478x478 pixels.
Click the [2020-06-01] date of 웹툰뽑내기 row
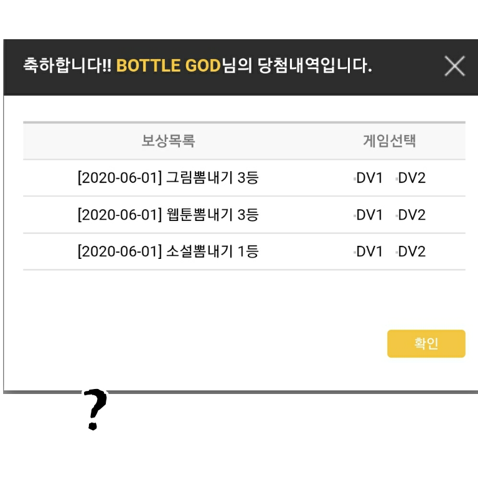(119, 215)
